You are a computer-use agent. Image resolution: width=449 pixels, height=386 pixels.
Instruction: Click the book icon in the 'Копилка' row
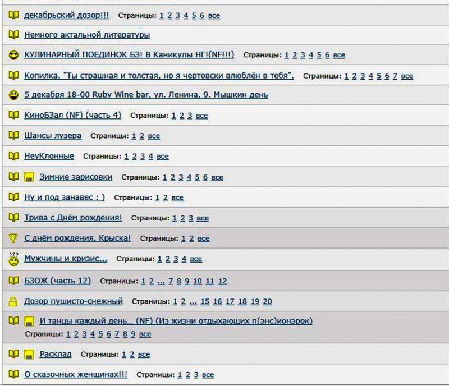(x=13, y=75)
